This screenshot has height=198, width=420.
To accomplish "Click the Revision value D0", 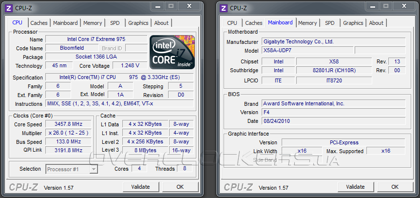I will tap(181, 95).
